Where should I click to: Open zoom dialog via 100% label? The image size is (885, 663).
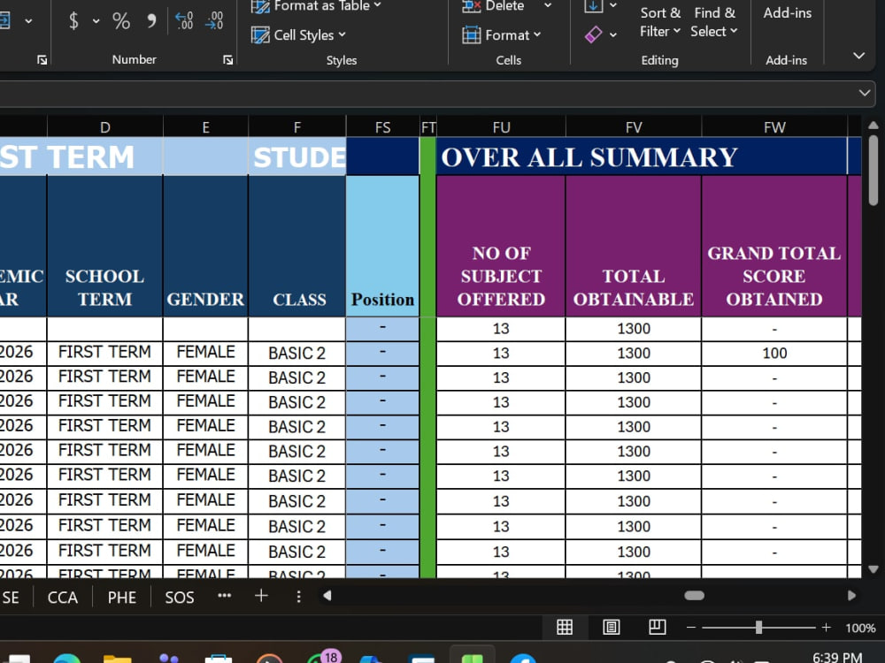tap(860, 628)
